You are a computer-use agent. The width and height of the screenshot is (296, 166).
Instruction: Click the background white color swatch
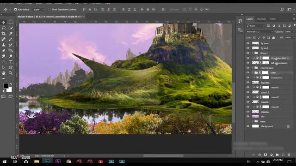click(x=9, y=89)
